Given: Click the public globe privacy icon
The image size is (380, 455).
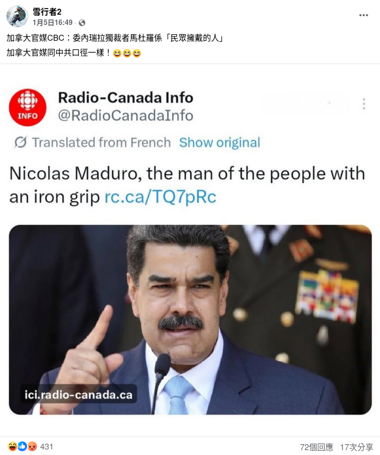Looking at the screenshot, I should (x=82, y=23).
